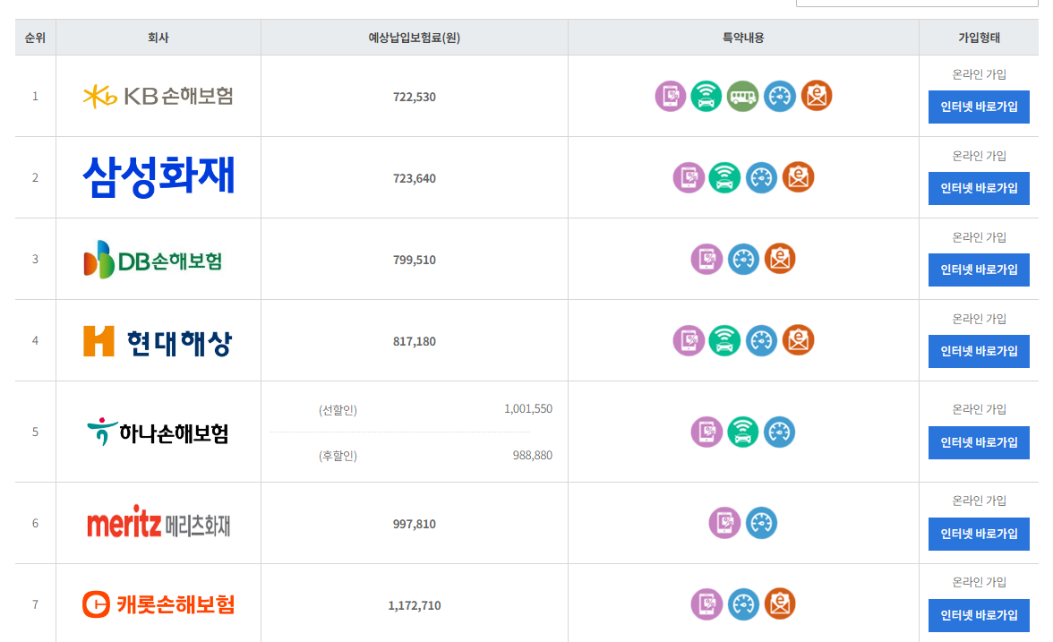Click 인터넷 바로가입 button for KB손해보험

click(979, 107)
